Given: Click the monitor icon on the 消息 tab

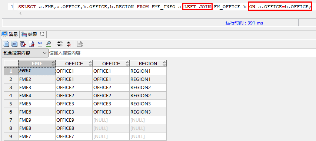Looking at the screenshot, I should (4, 34).
